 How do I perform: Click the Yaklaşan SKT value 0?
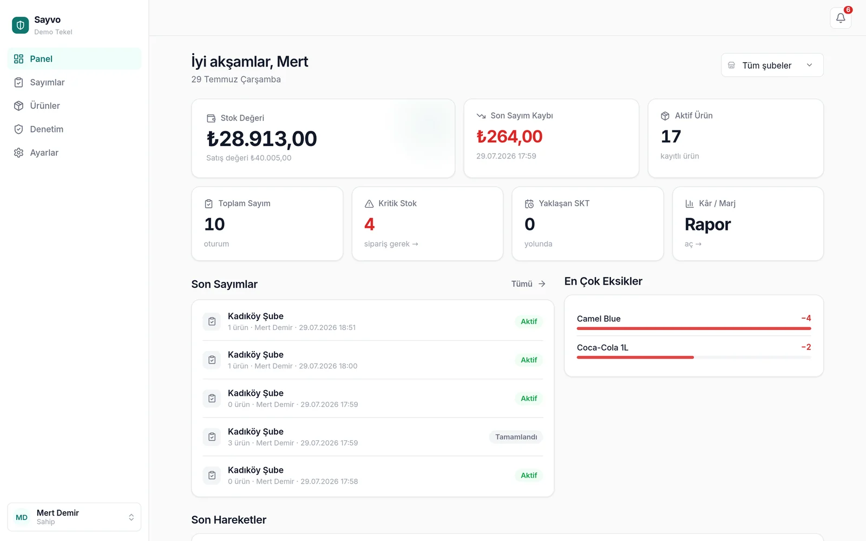click(x=529, y=224)
